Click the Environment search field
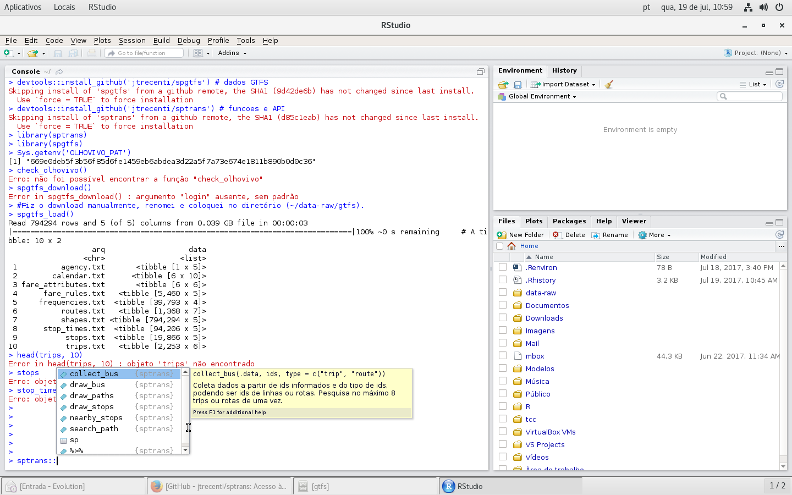The width and height of the screenshot is (792, 495). (750, 96)
